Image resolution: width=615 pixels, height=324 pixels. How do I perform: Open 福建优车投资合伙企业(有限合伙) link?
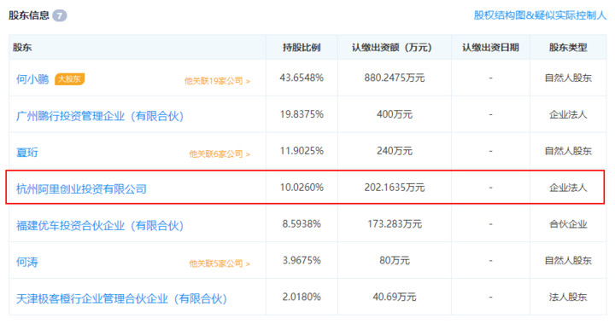(100, 226)
